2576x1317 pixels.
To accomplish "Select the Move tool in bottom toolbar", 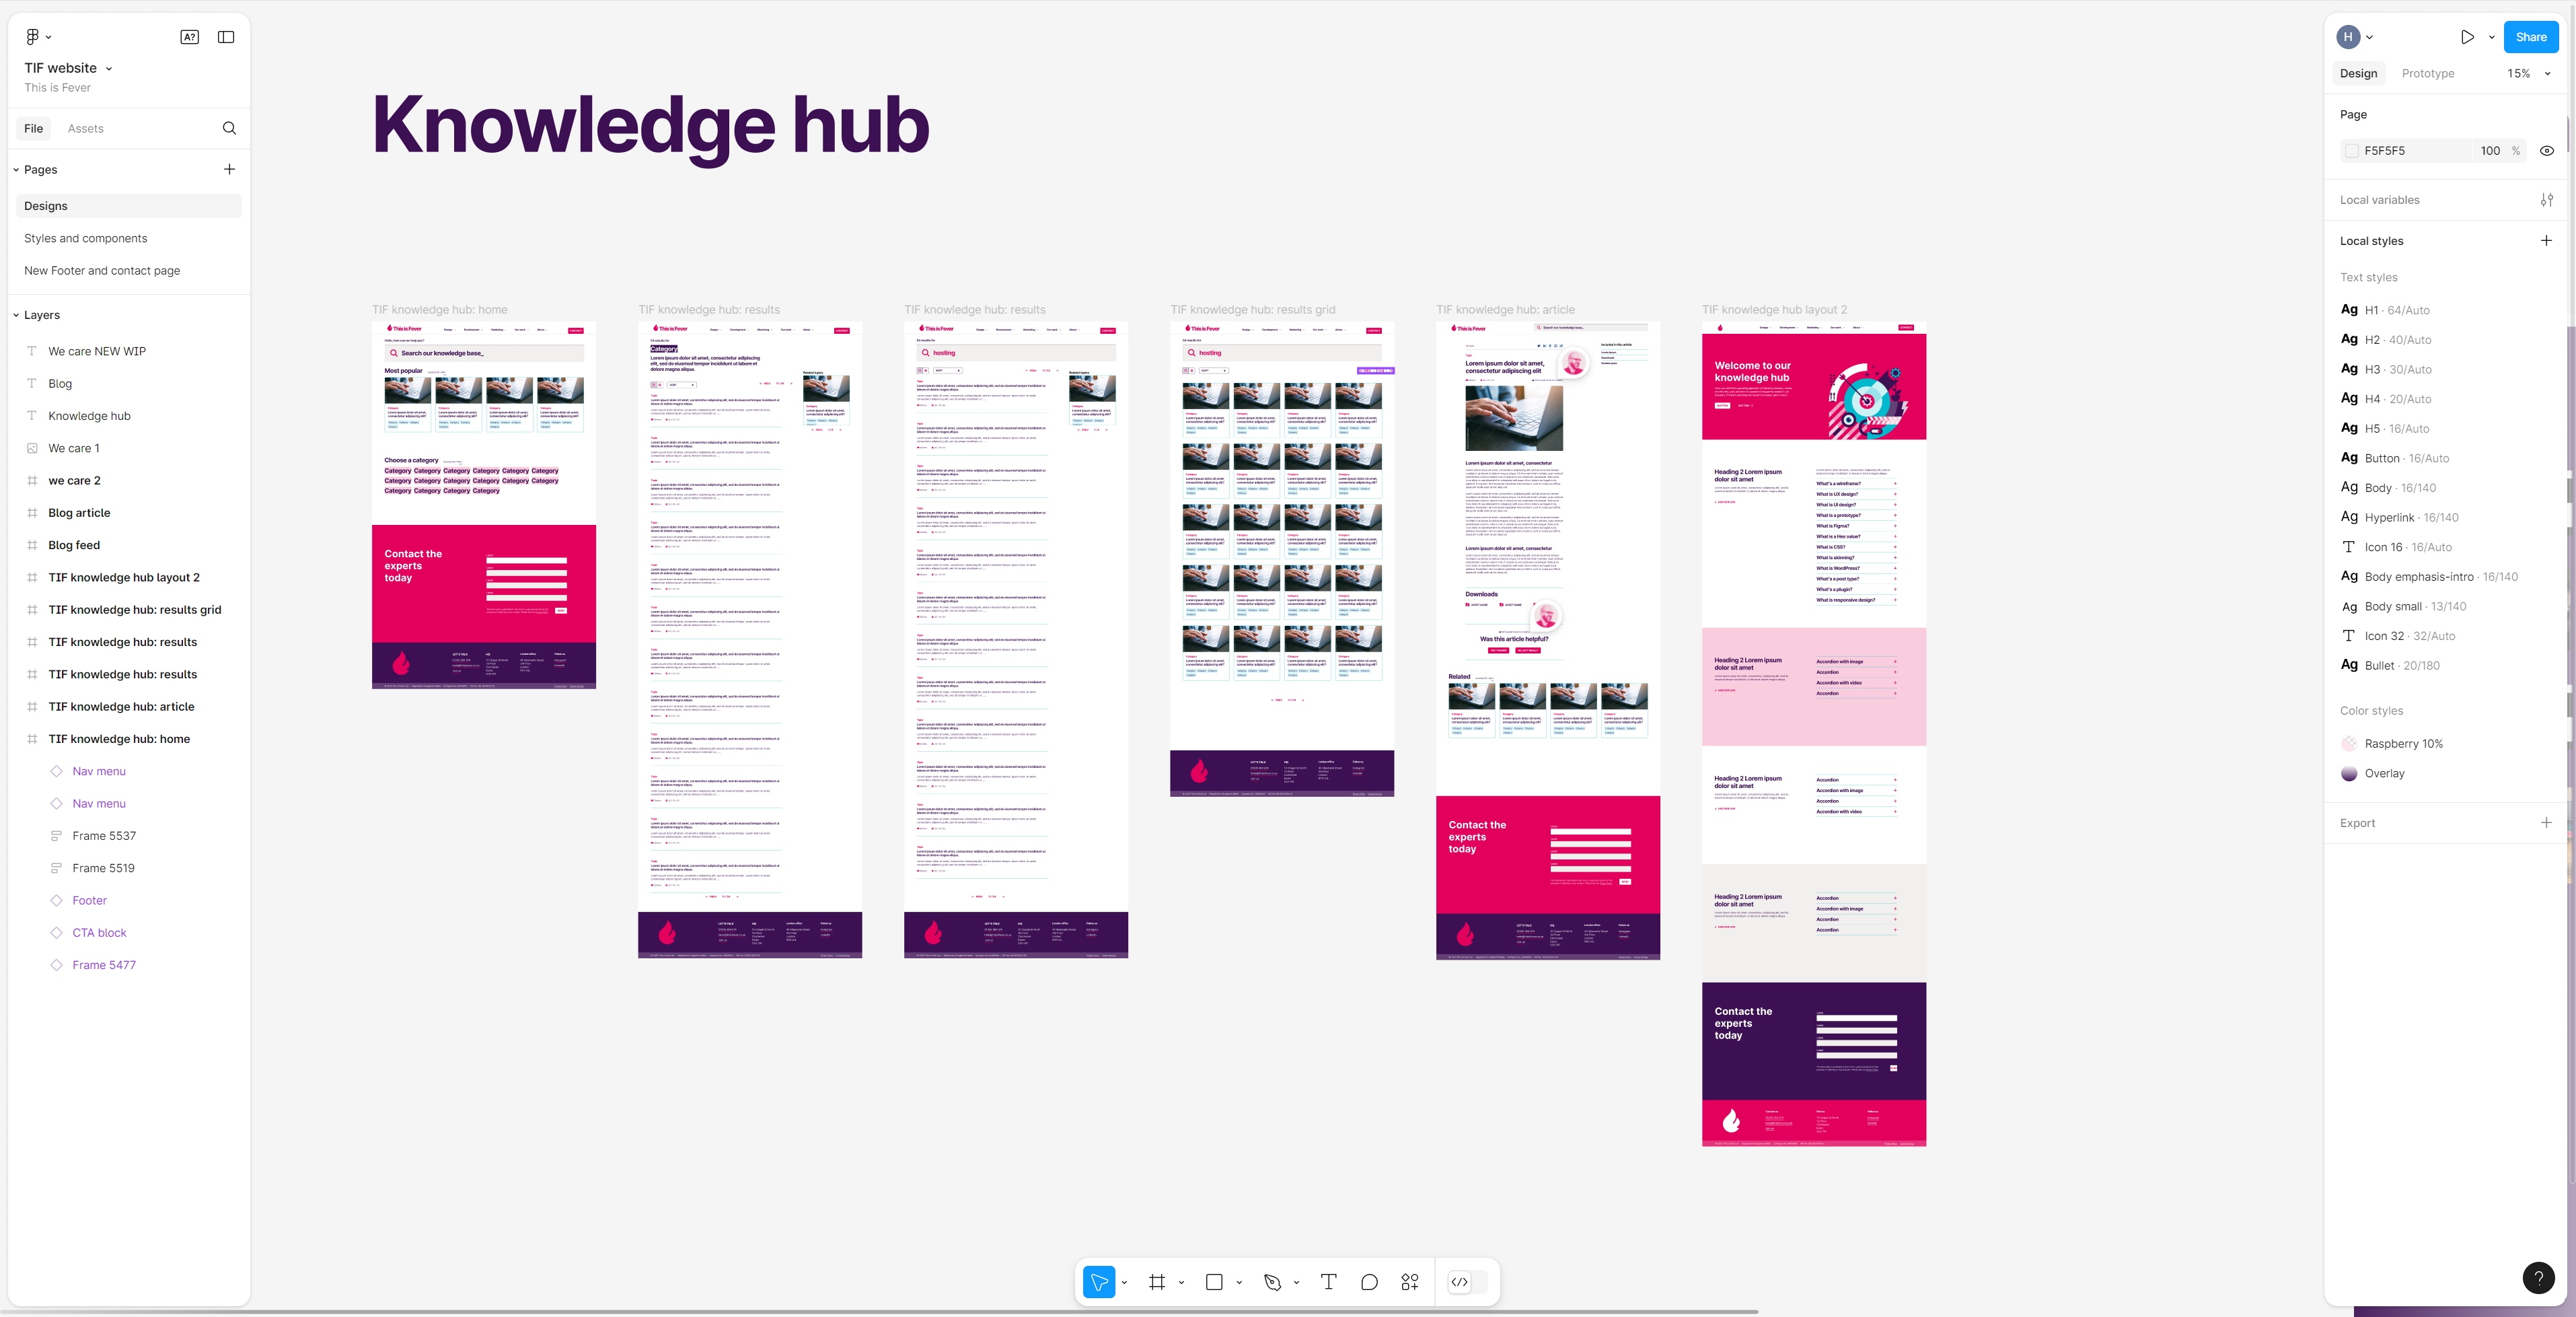I will tap(1098, 1282).
